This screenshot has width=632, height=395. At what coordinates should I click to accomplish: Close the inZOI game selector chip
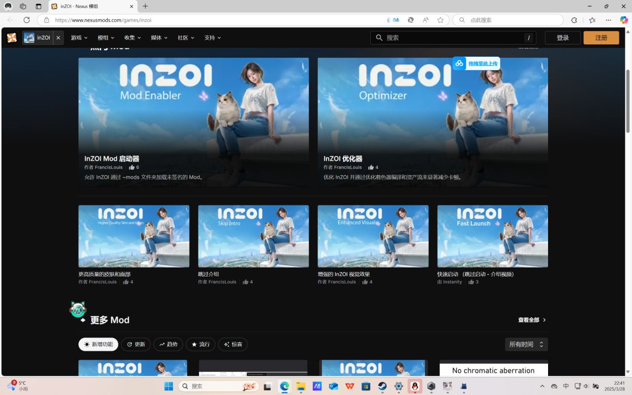[x=58, y=38]
